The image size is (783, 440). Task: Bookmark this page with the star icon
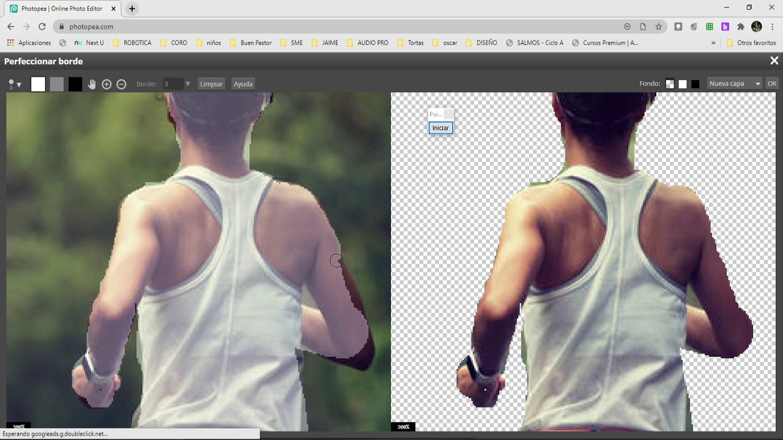point(659,27)
